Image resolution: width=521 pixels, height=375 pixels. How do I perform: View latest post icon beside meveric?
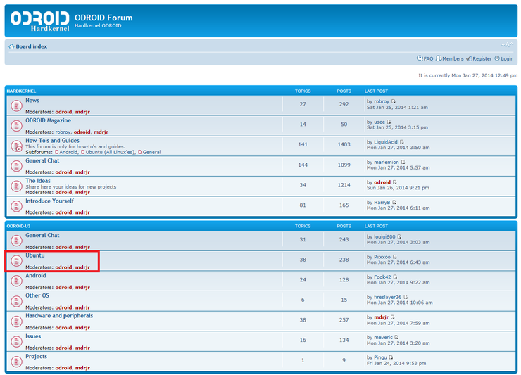pyautogui.click(x=396, y=337)
